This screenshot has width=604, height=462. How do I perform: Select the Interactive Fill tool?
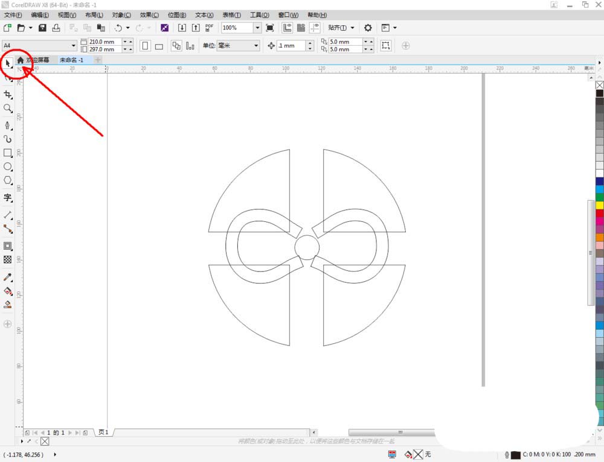click(x=8, y=291)
